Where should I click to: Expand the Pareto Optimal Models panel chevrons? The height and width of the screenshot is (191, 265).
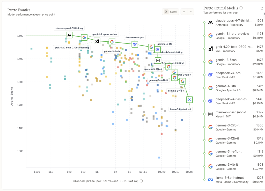[262, 9]
